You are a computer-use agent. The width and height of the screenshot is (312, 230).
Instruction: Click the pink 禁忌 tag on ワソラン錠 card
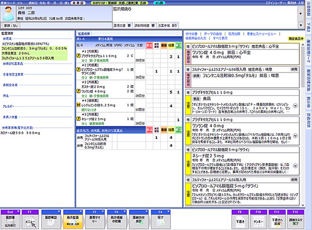click(188, 57)
